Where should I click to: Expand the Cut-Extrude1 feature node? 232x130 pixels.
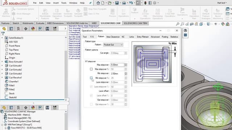(x=2, y=66)
